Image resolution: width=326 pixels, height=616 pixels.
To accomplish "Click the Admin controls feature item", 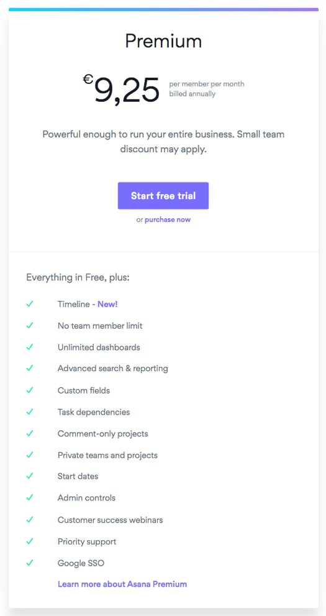I will 86,498.
